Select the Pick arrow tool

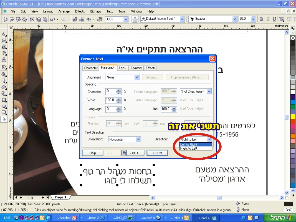pyautogui.click(x=4, y=119)
